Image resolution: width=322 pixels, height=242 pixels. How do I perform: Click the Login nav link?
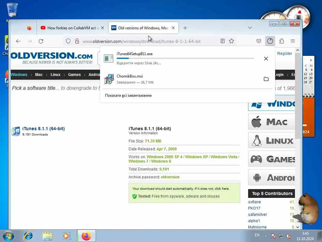point(279,74)
